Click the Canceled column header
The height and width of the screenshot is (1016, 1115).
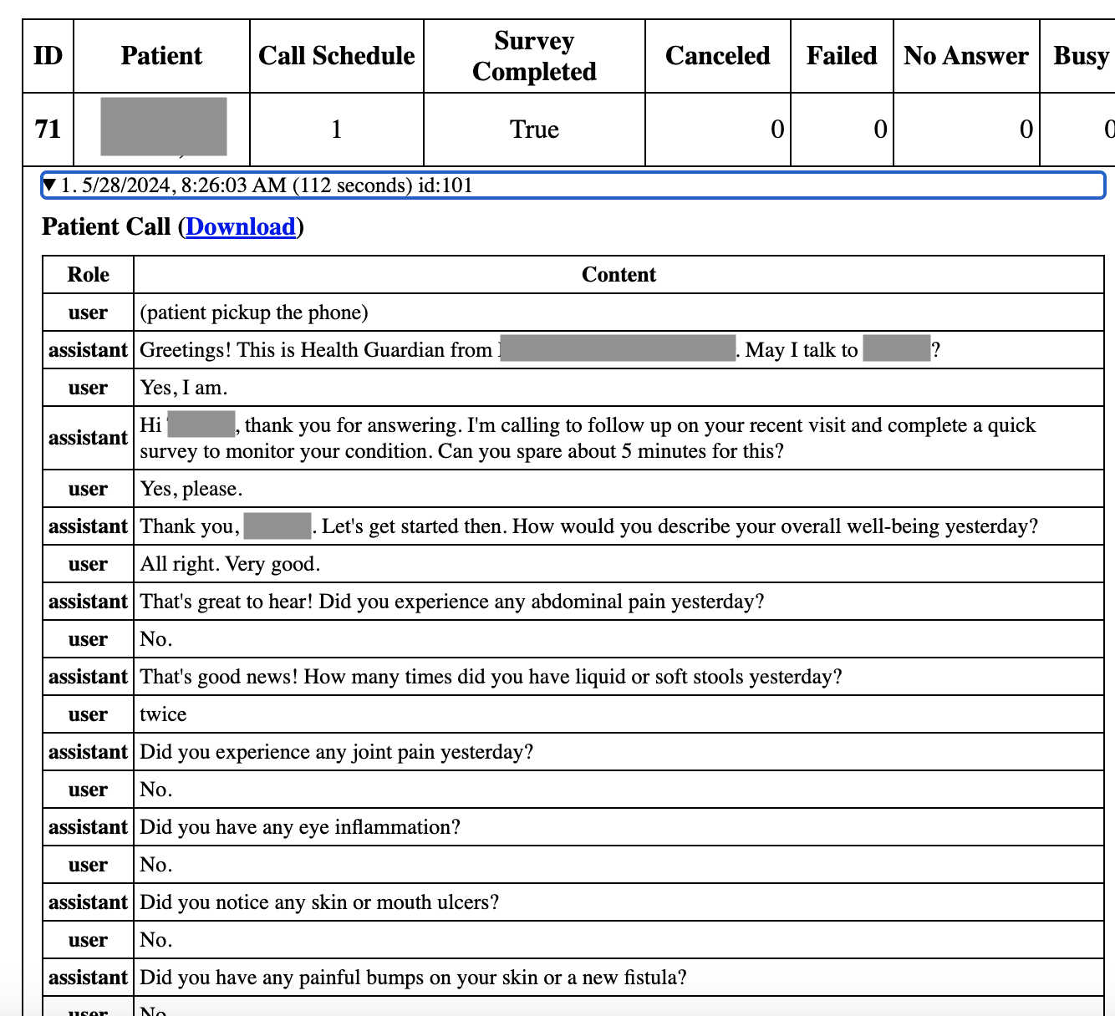[x=718, y=56]
